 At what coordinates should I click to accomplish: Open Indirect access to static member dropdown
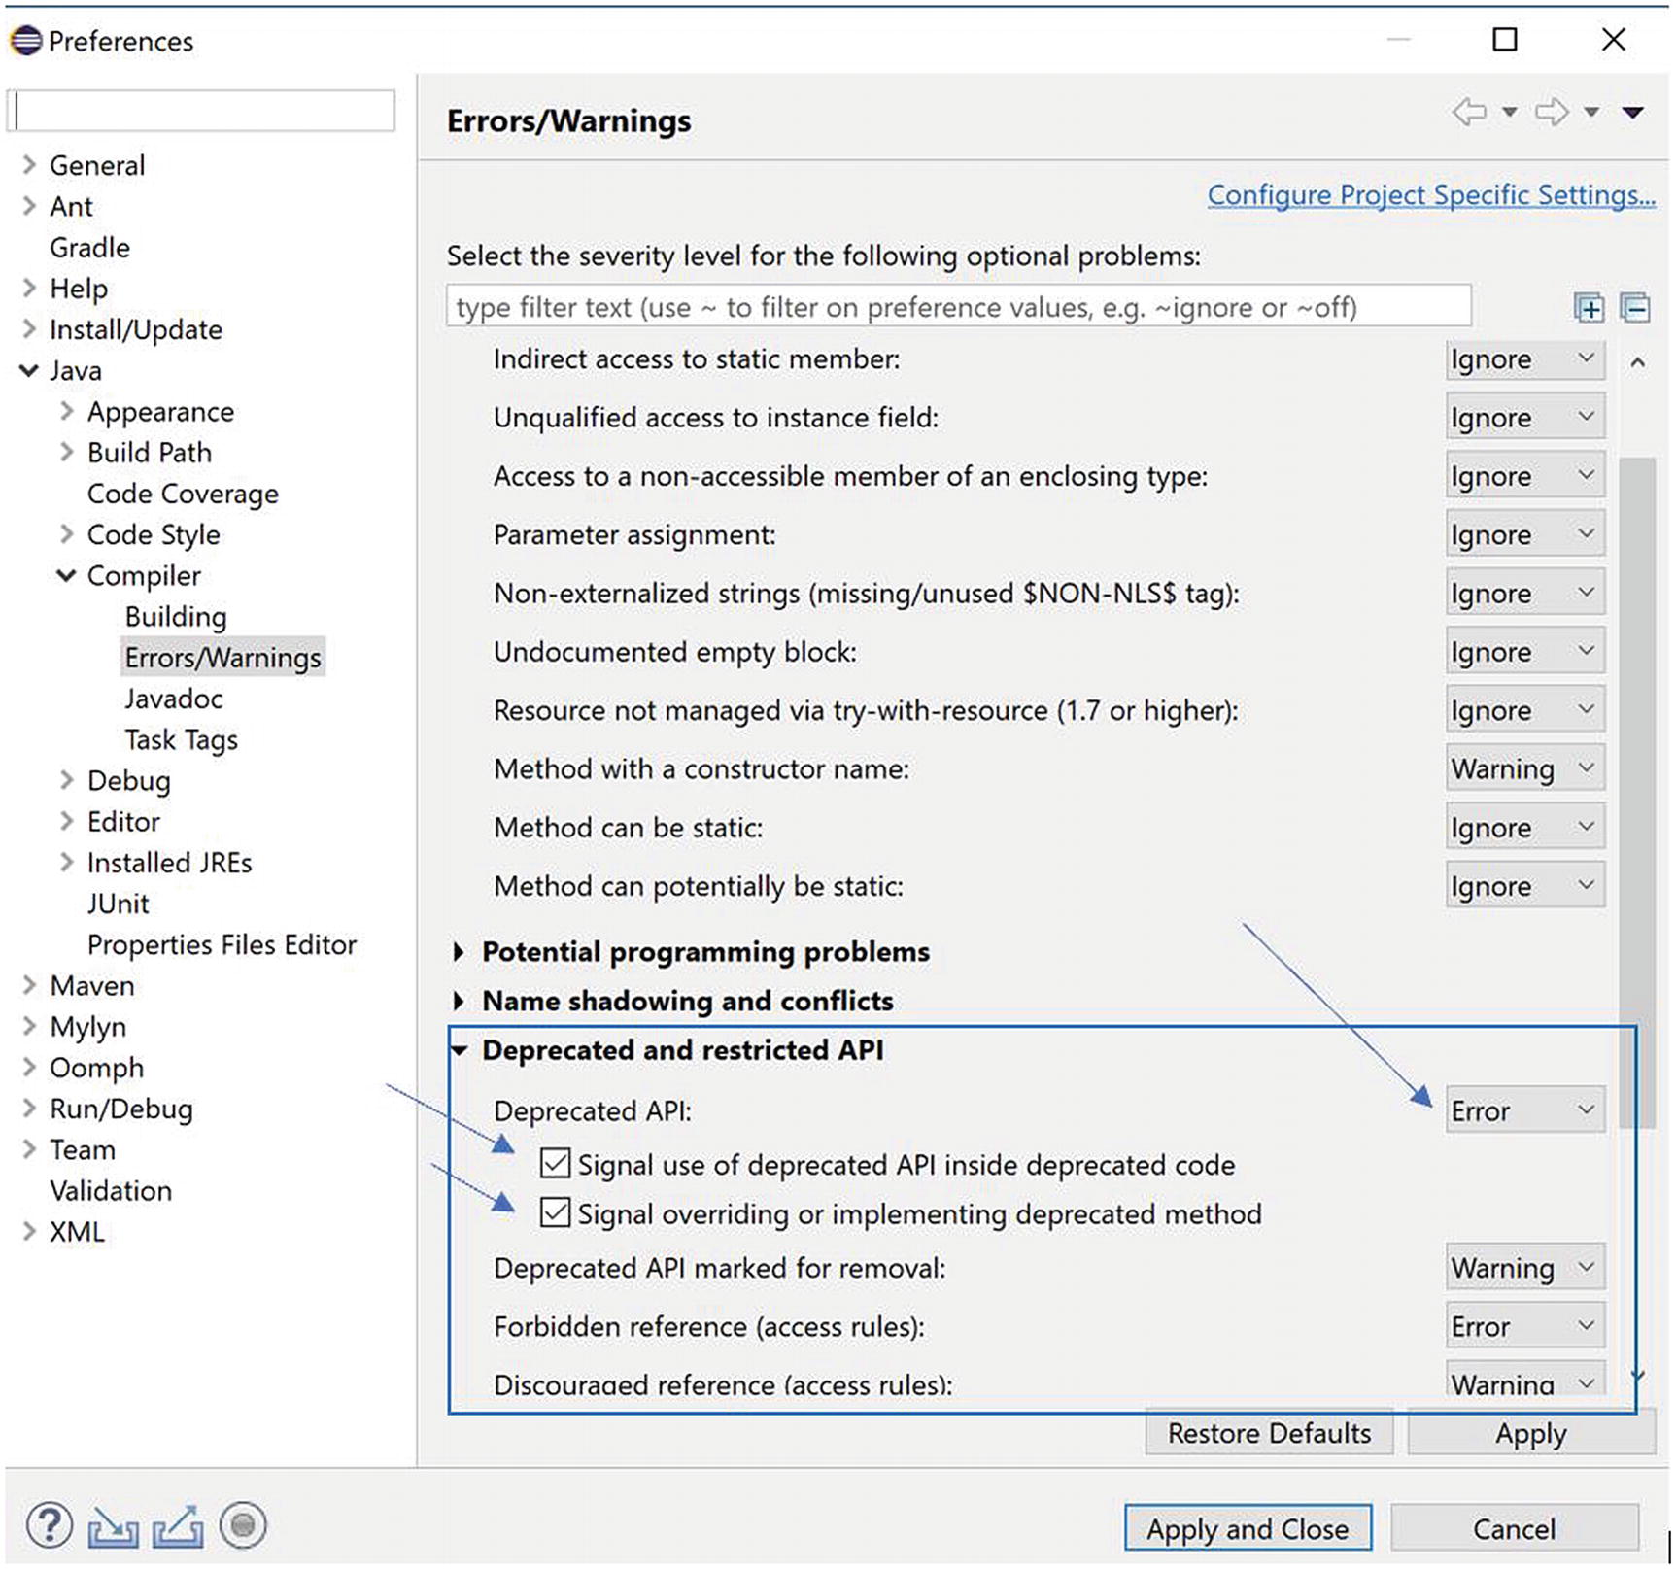[x=1524, y=358]
